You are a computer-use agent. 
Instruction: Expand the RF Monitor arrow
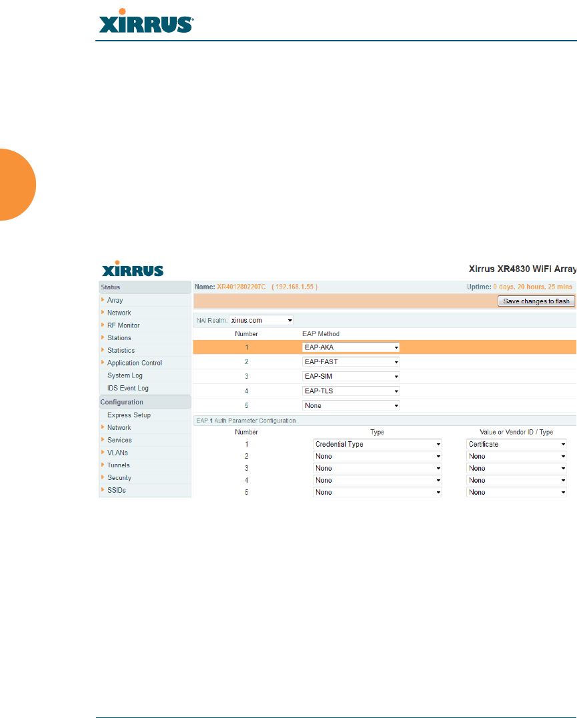click(103, 325)
